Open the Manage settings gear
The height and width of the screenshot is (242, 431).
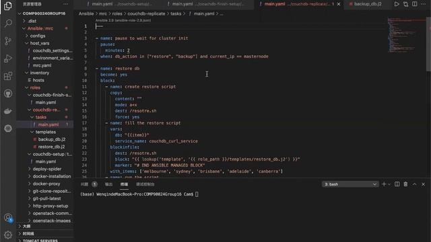pyautogui.click(x=8, y=235)
